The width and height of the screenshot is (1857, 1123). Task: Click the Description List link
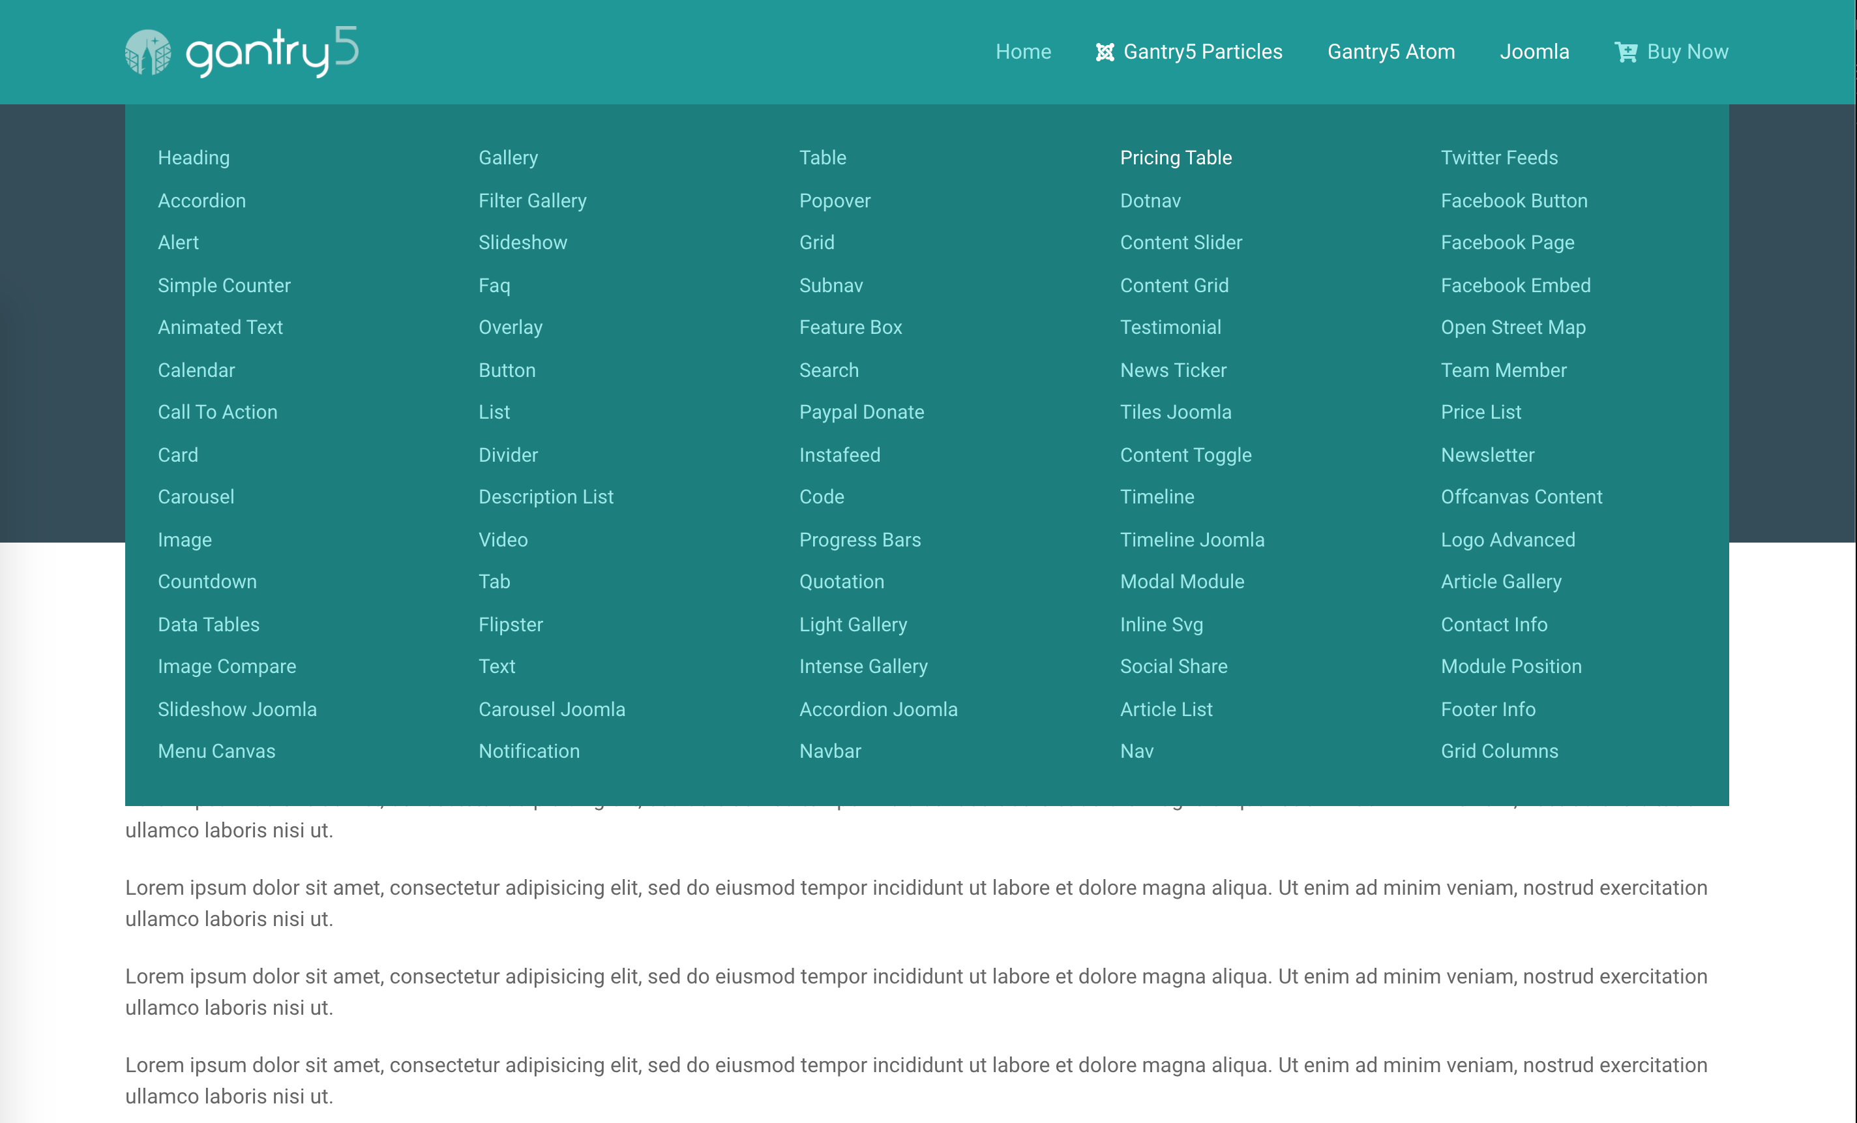point(546,497)
